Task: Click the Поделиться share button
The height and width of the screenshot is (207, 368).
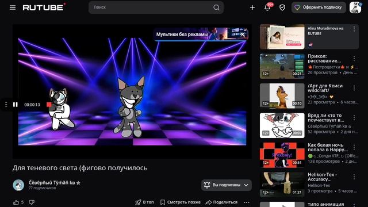Action: [x=221, y=202]
